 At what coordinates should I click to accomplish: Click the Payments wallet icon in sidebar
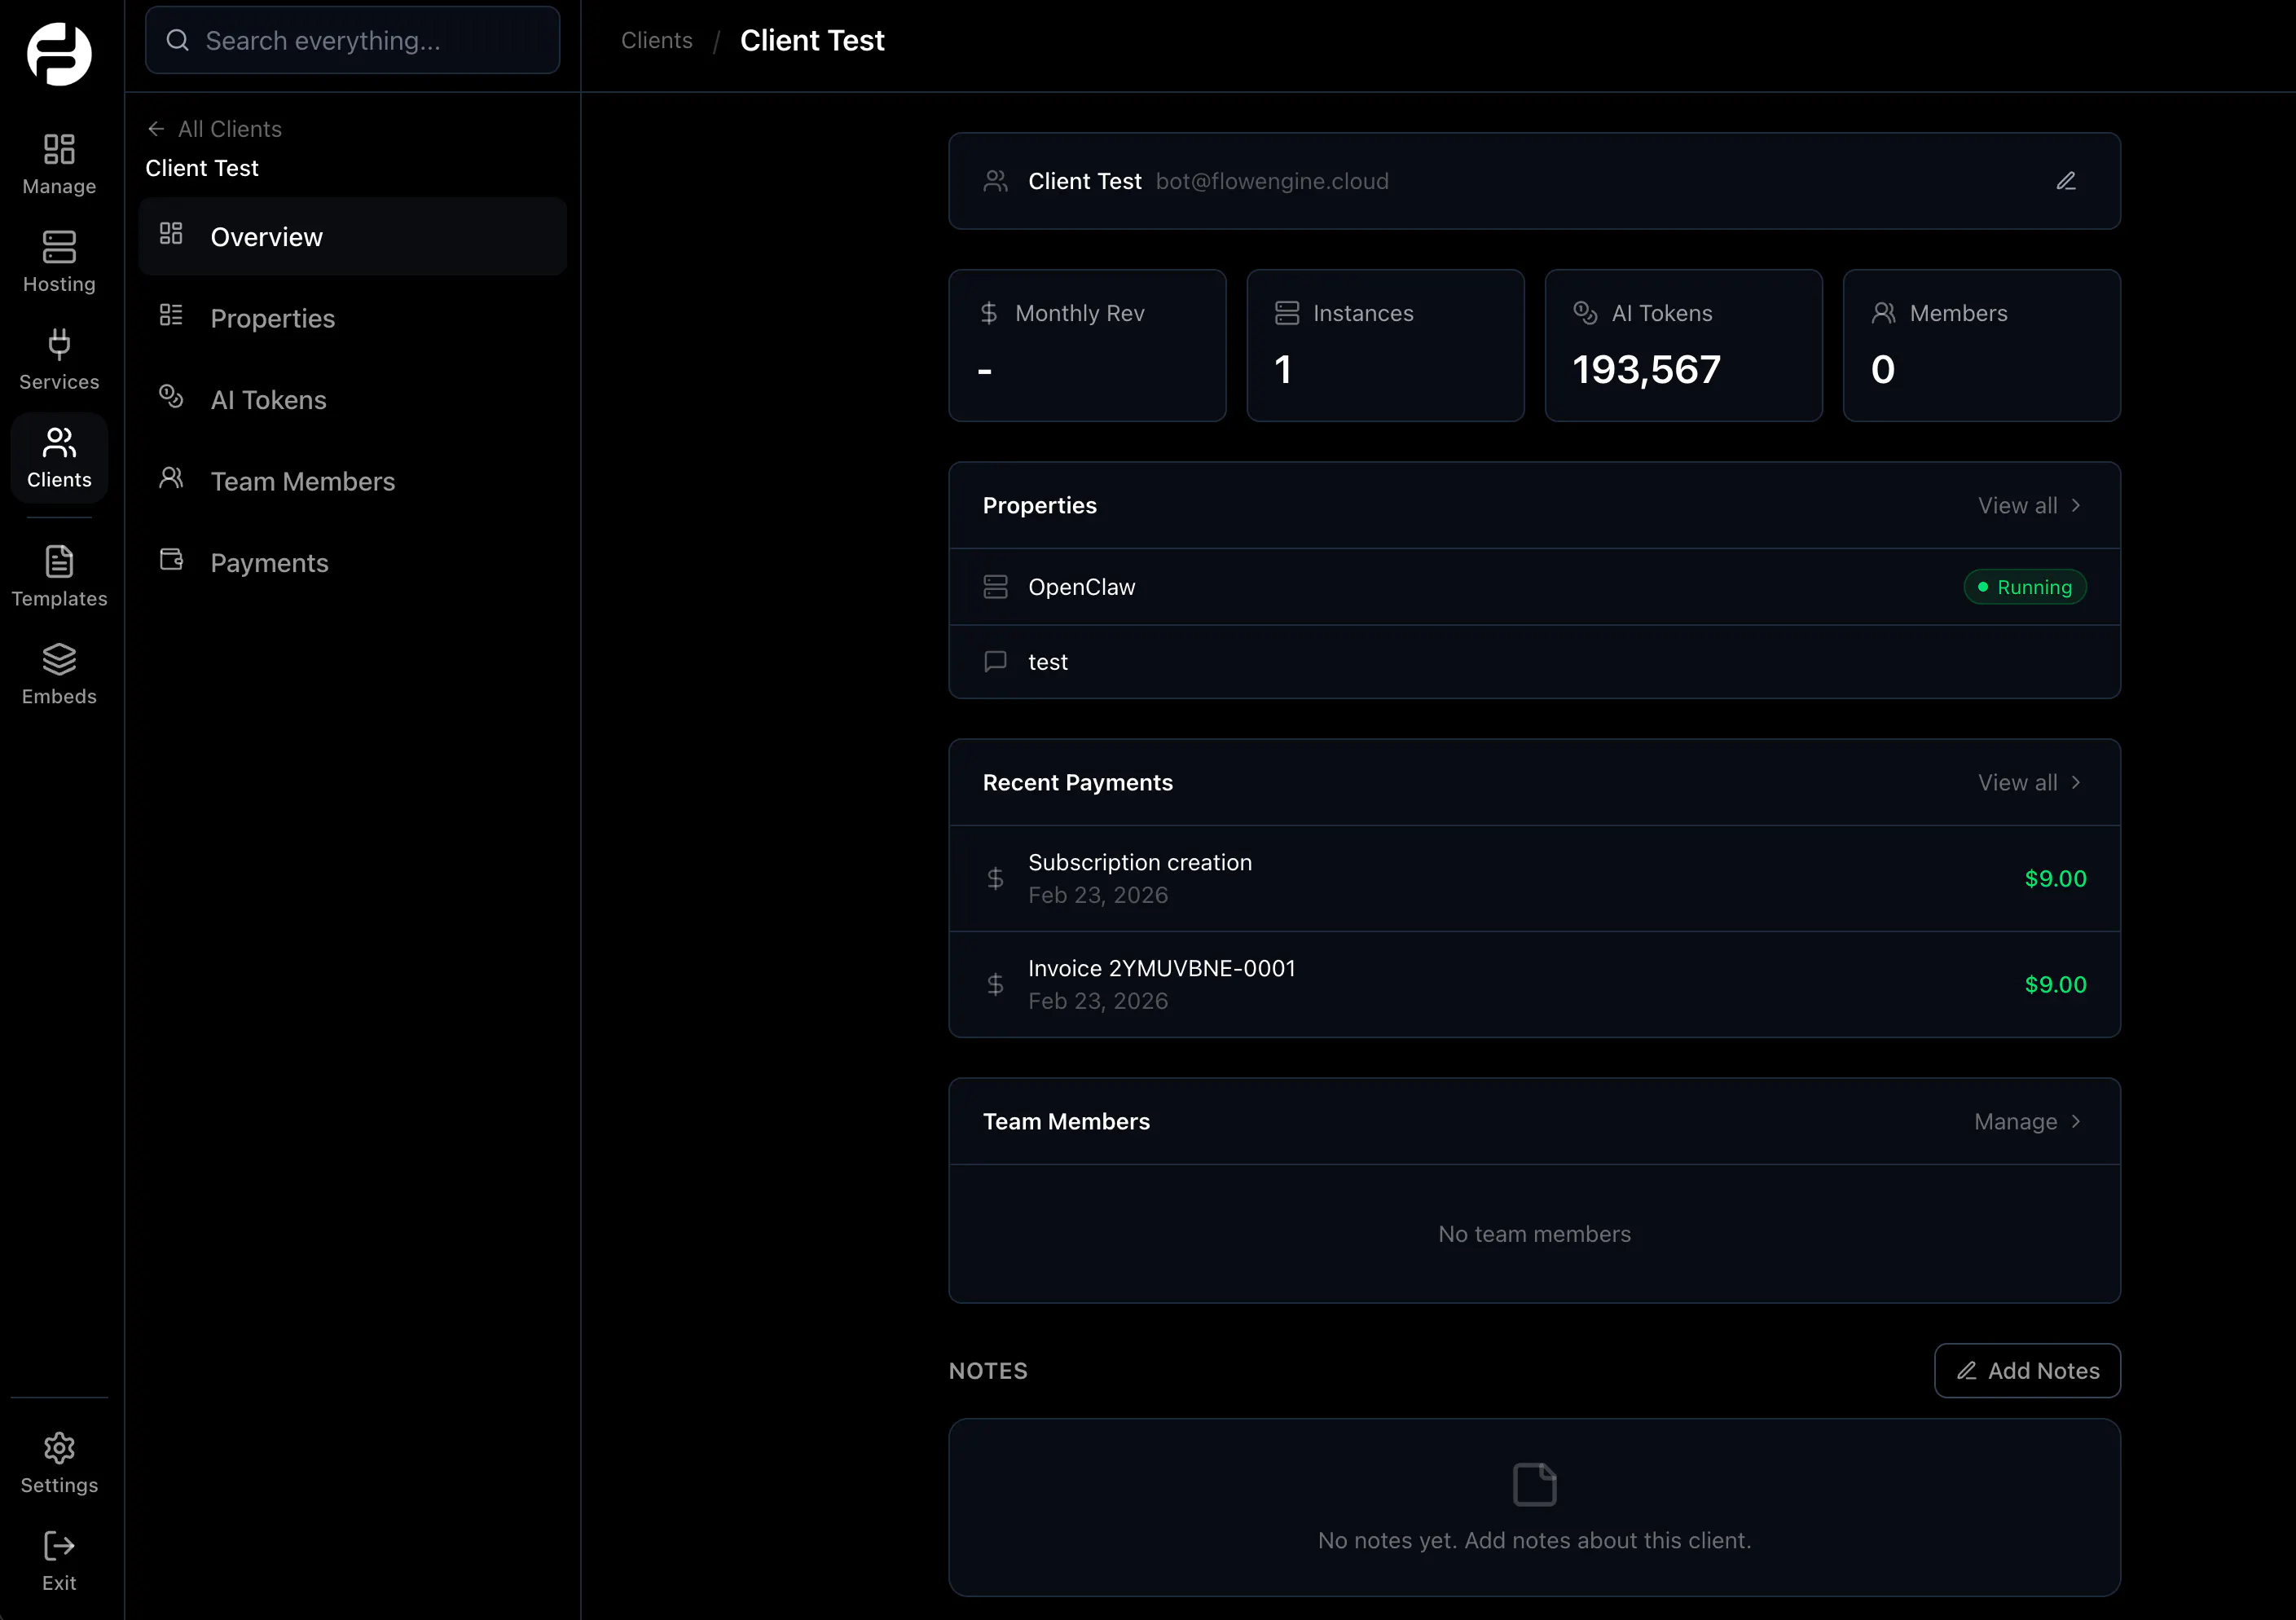tap(171, 559)
